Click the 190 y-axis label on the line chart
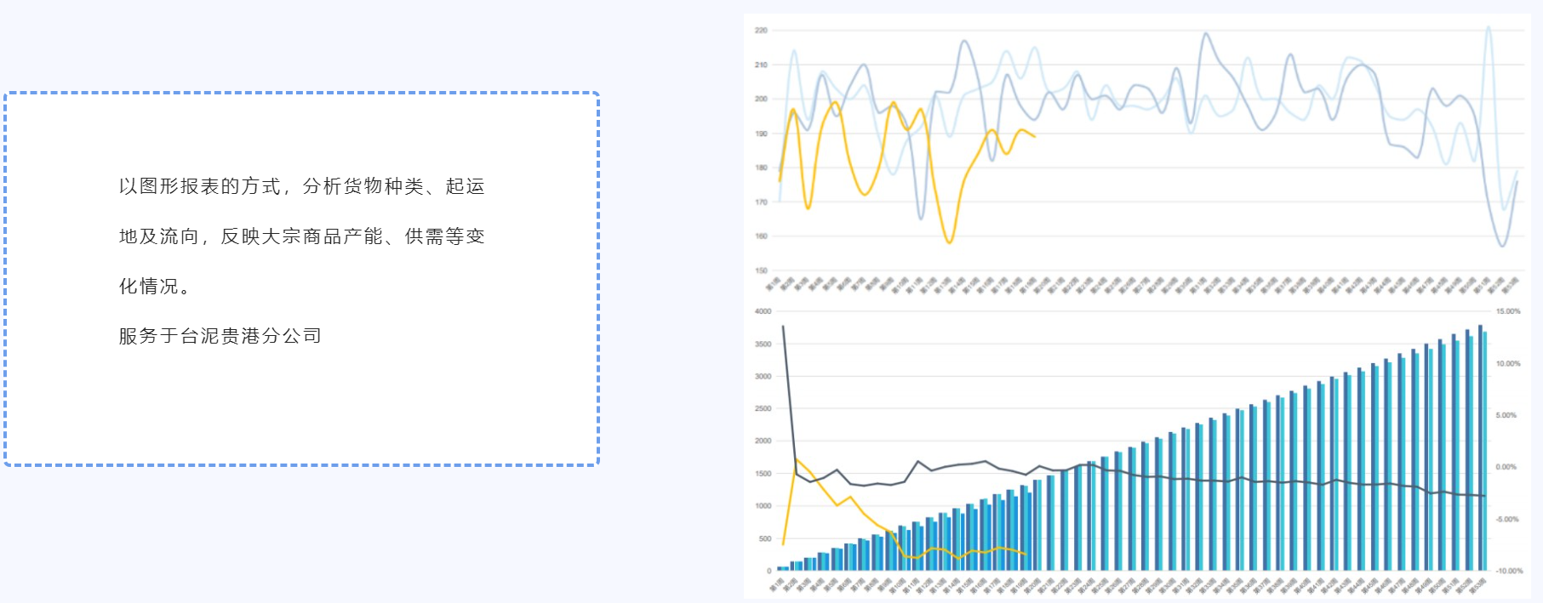This screenshot has width=1543, height=603. [761, 134]
